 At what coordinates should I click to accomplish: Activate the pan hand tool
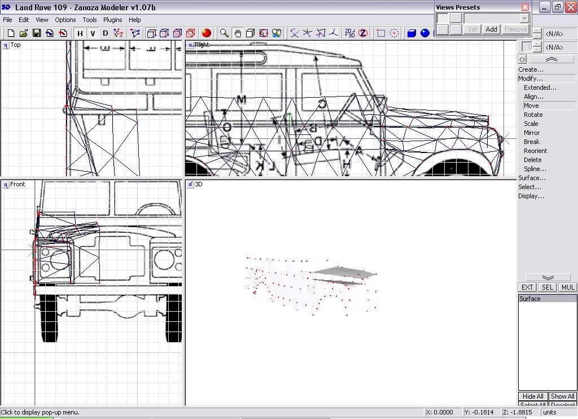coord(237,33)
